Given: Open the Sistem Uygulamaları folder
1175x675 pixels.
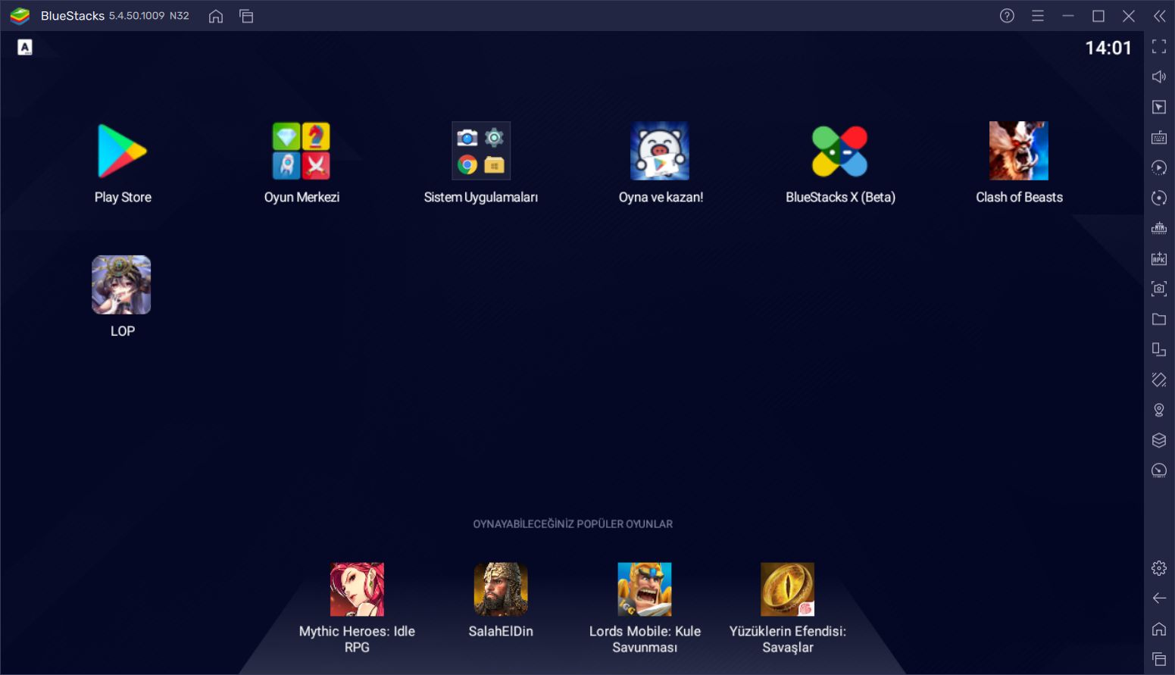Looking at the screenshot, I should (x=481, y=151).
